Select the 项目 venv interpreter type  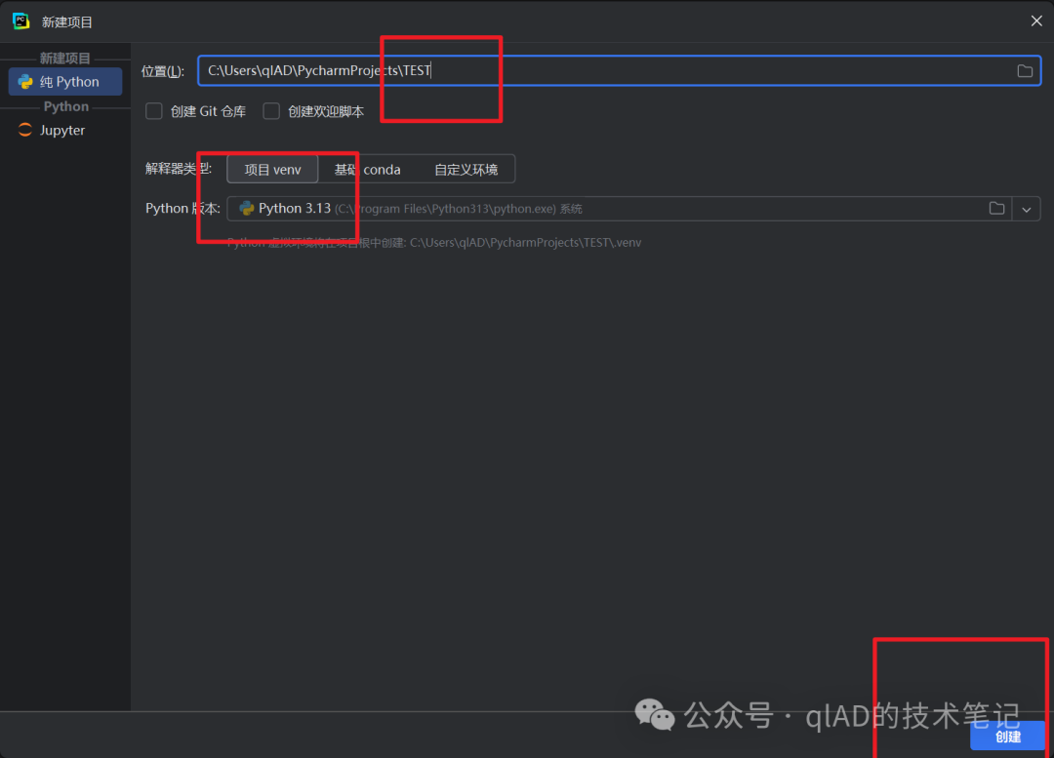pyautogui.click(x=272, y=170)
